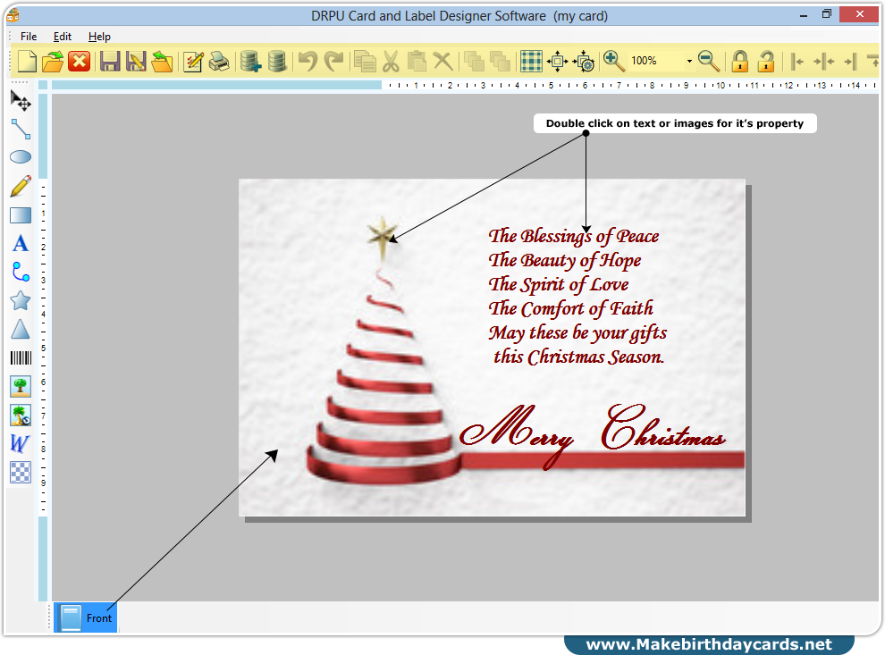The image size is (885, 655).
Task: Click the Delete X icon in the toolbar
Action: click(x=443, y=61)
